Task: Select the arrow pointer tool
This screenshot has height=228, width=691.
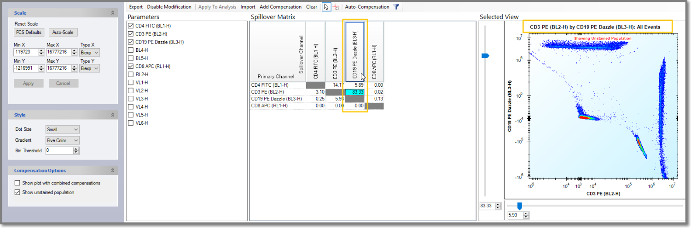Action: pos(326,7)
